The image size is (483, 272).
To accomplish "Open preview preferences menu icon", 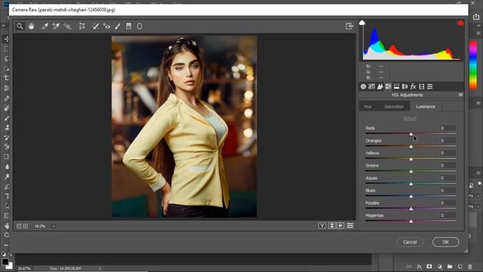I will click(350, 226).
